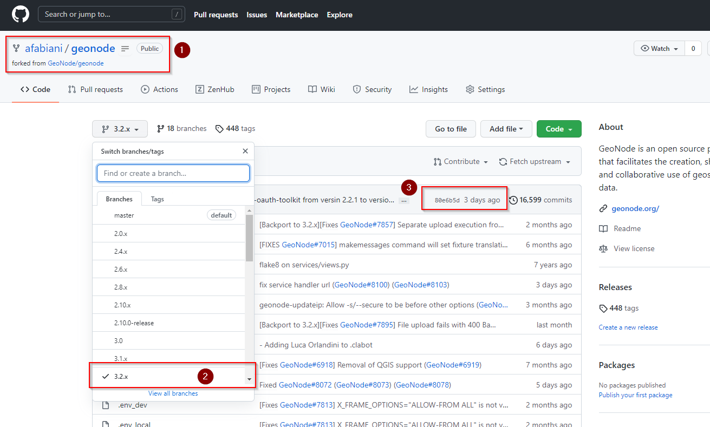The image size is (710, 427).
Task: Open the Insights tab
Action: [x=429, y=89]
